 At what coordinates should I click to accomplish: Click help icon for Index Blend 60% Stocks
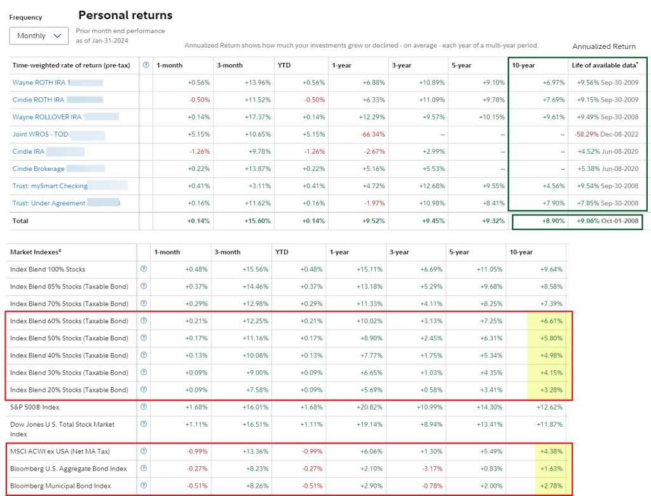[143, 321]
